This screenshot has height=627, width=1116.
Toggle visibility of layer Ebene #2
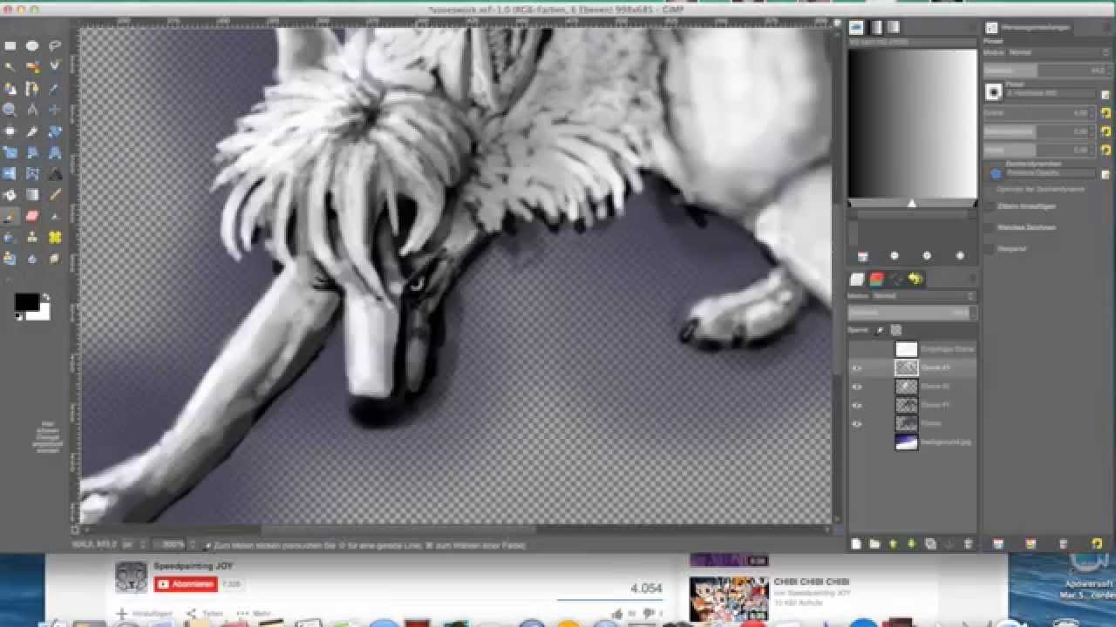pos(857,387)
